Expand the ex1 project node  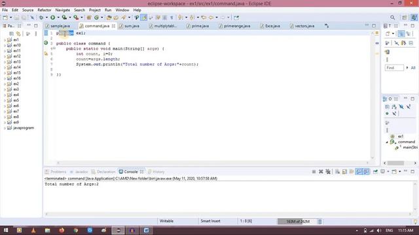tap(5, 40)
